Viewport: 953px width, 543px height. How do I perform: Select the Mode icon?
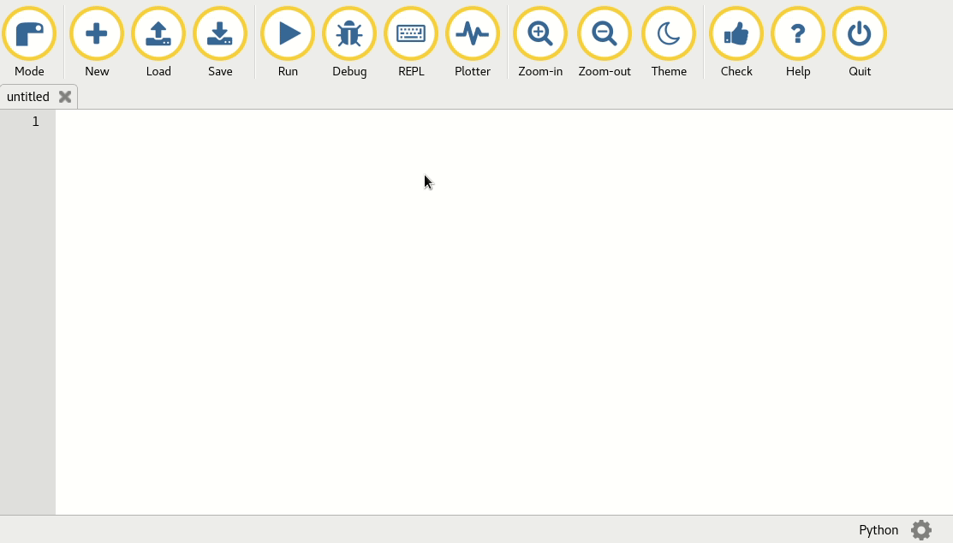point(29,34)
